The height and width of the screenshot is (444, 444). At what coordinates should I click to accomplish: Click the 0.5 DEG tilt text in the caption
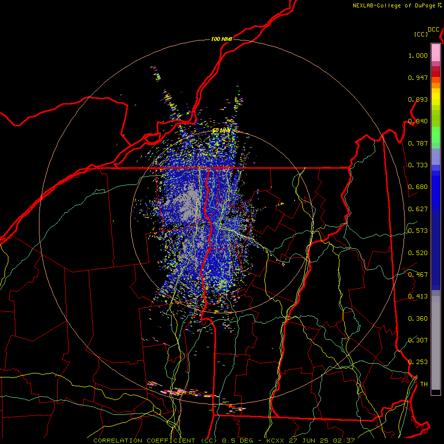237,441
